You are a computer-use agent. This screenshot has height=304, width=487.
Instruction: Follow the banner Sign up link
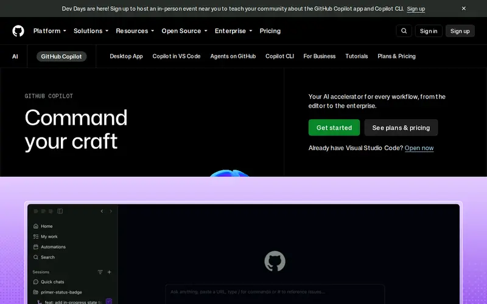tap(416, 9)
